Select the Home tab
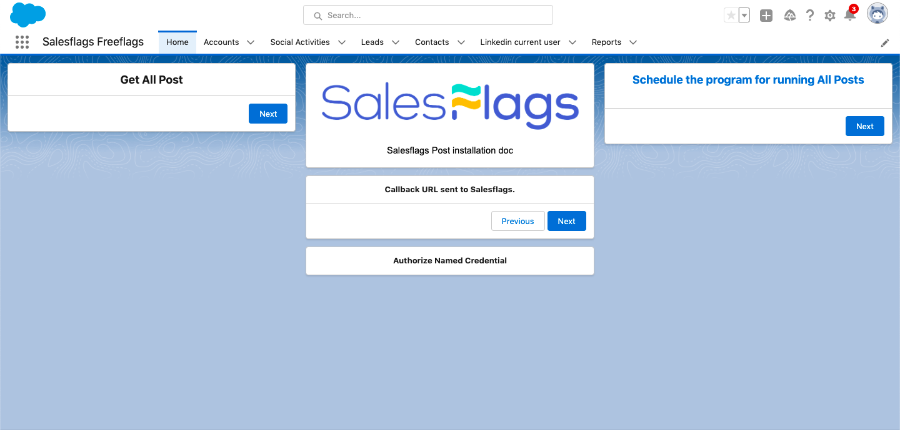This screenshot has width=900, height=430. (177, 42)
